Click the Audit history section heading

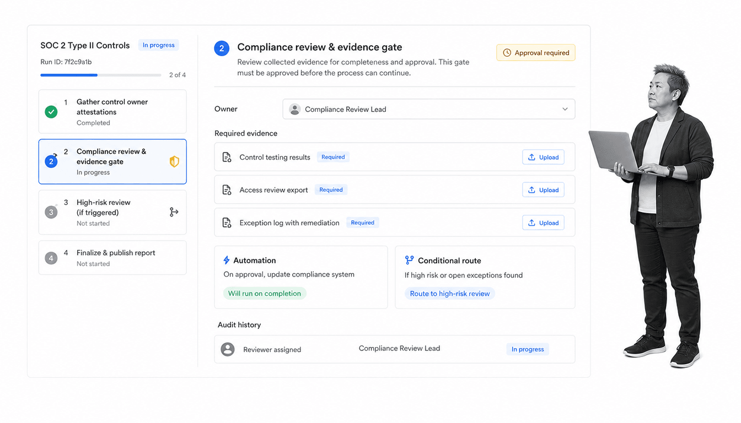[239, 325]
